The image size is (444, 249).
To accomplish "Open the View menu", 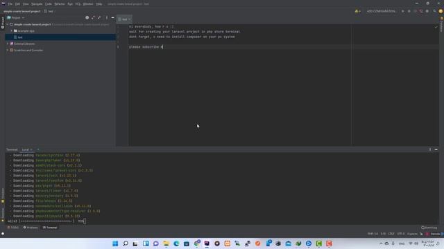I will pos(26,4).
